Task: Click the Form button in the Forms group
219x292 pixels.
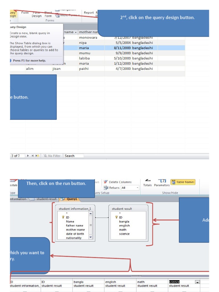Action: click(25, 13)
